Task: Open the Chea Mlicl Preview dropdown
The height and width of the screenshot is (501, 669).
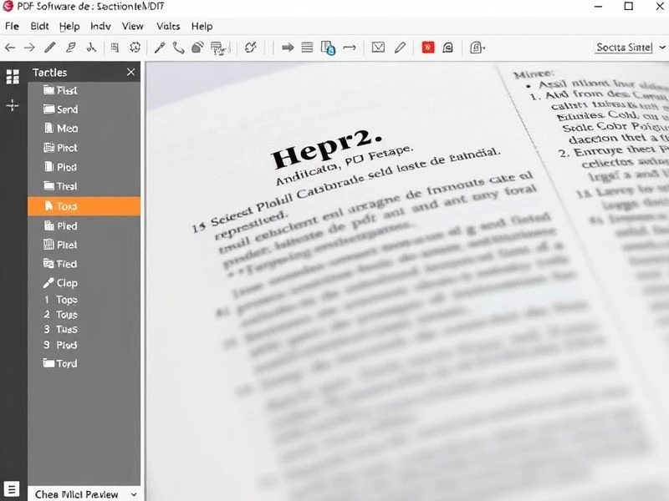Action: coord(84,494)
